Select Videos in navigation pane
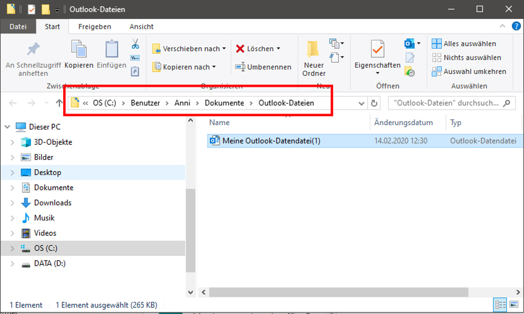 45,233
